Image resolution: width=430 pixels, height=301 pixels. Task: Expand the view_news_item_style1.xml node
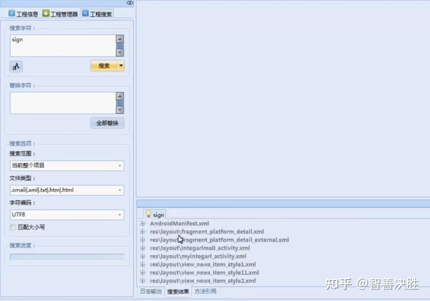(143, 264)
